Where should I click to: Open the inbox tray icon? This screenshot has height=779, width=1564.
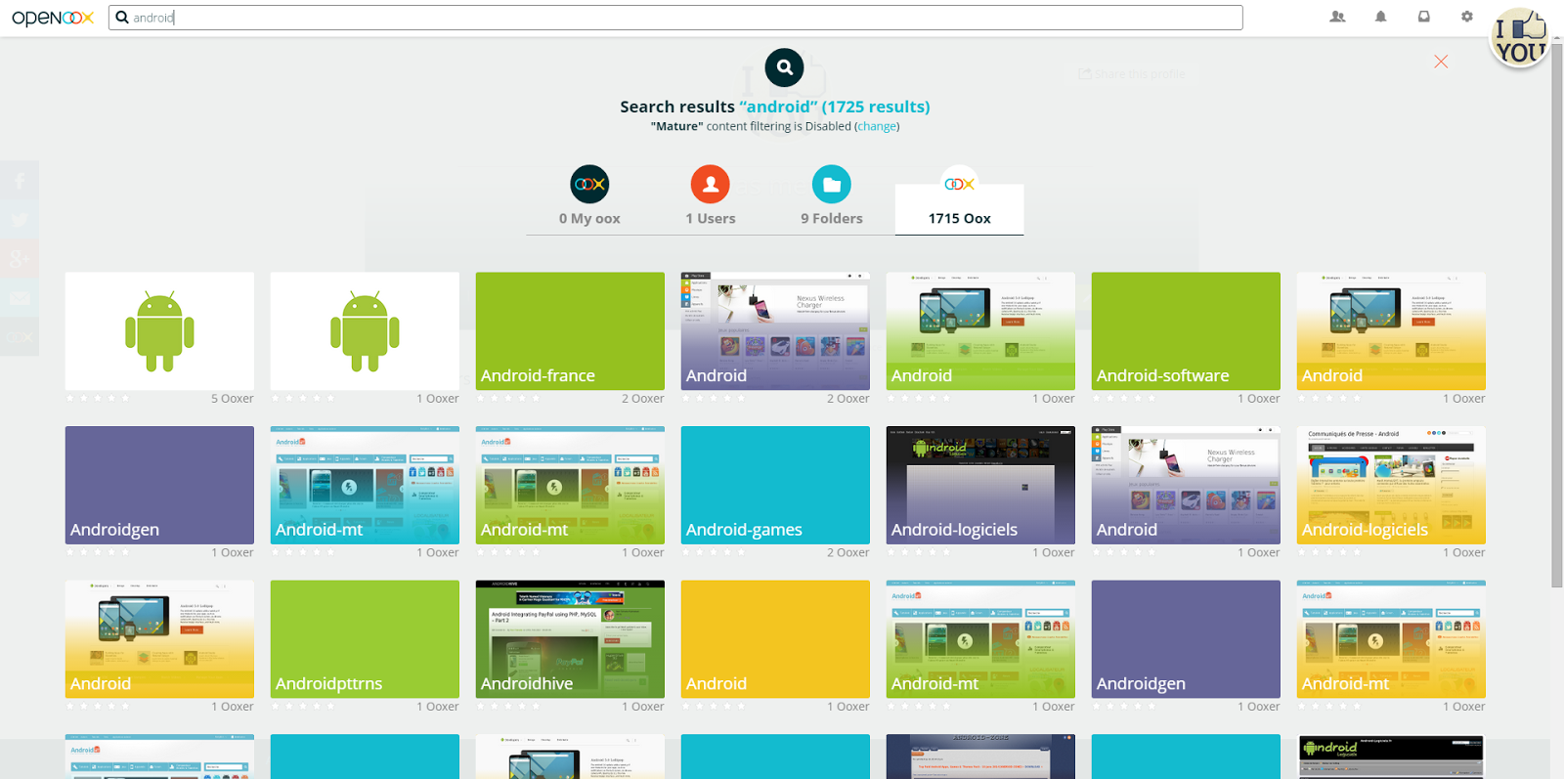click(1424, 17)
